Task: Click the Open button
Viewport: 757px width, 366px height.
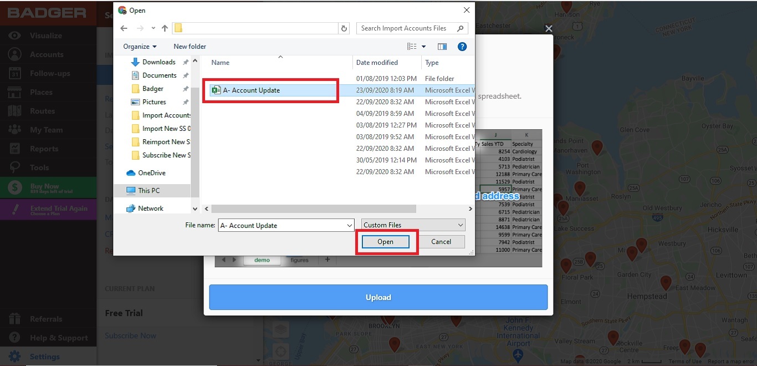Action: coord(385,242)
